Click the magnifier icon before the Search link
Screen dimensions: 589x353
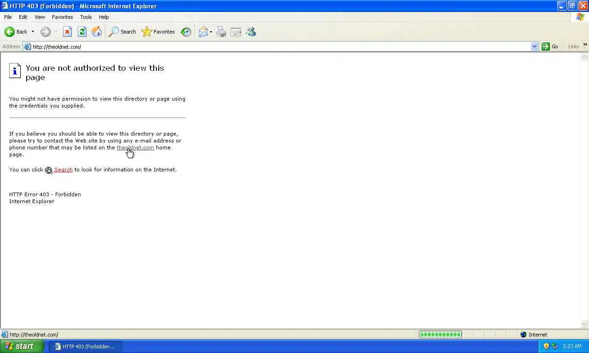coord(49,170)
